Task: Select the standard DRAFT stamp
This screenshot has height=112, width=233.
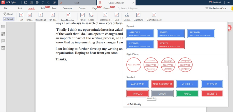Action: (x=162, y=93)
